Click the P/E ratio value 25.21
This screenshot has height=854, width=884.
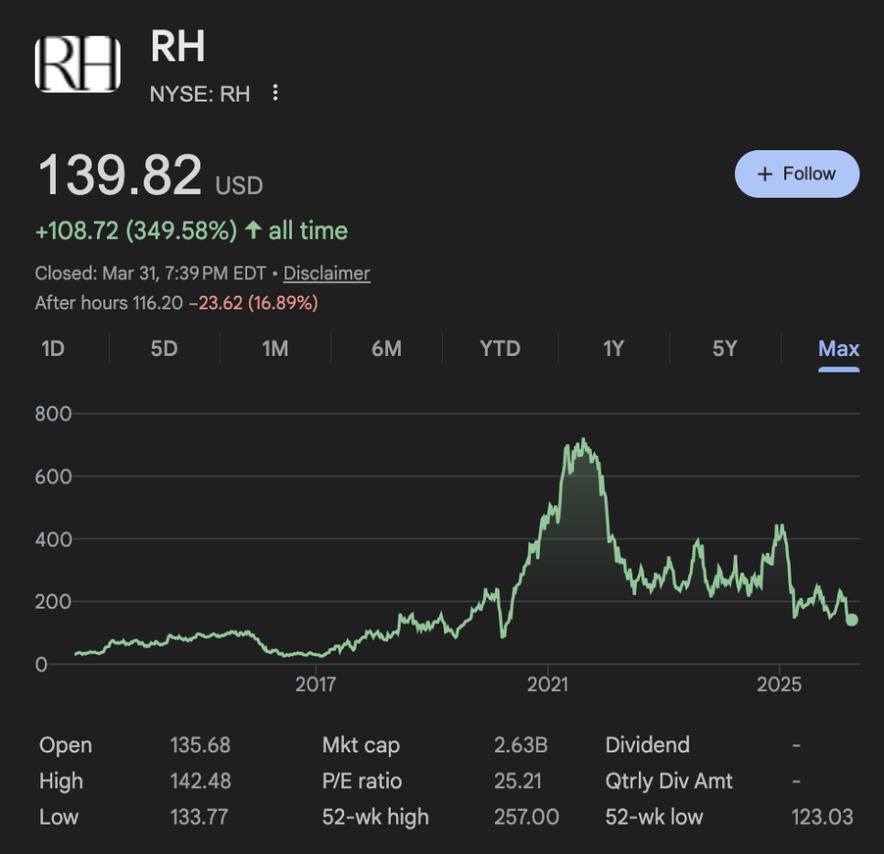(518, 782)
